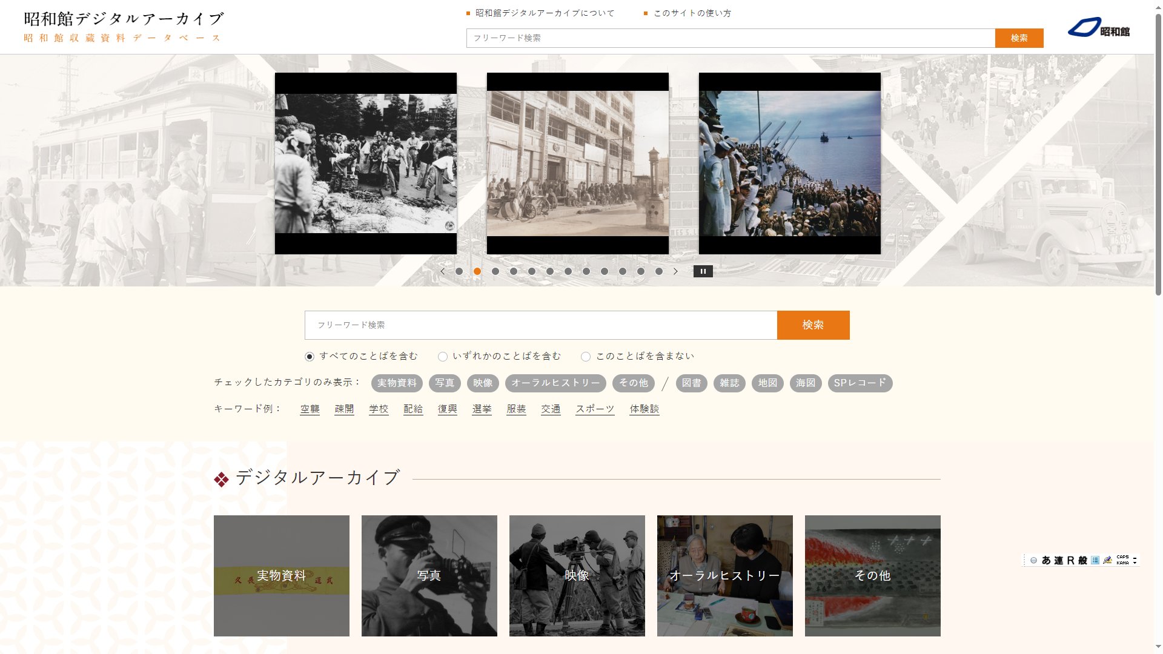This screenshot has width=1163, height=654.
Task: Toggle the 写真 category filter pill
Action: [x=445, y=383]
